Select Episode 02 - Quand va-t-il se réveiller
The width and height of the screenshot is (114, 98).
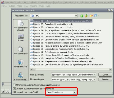point(52,24)
